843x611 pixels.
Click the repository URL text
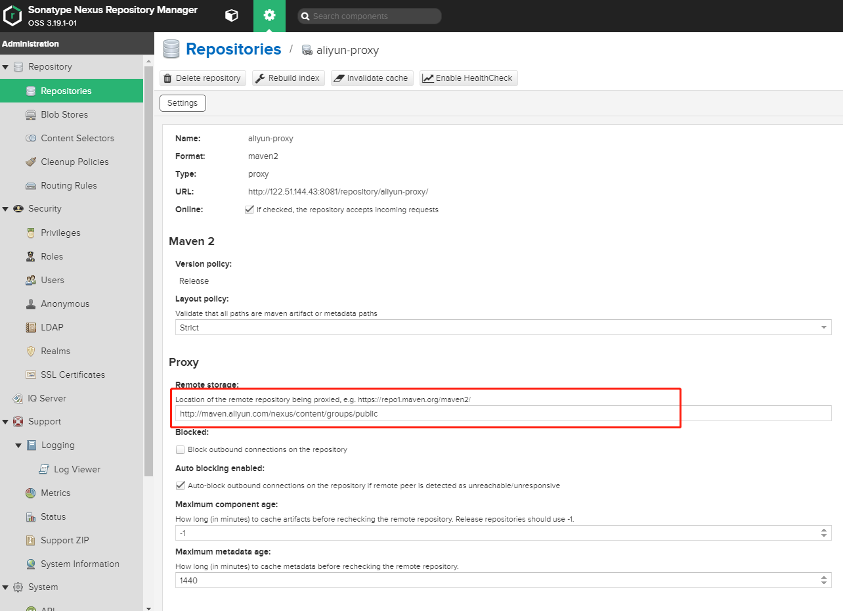pyautogui.click(x=338, y=192)
